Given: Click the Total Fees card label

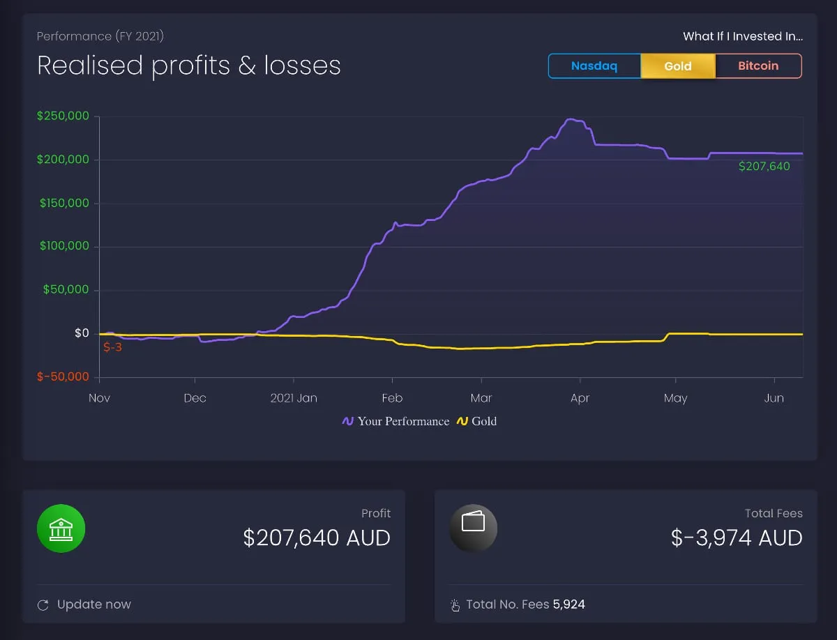Looking at the screenshot, I should pos(774,513).
